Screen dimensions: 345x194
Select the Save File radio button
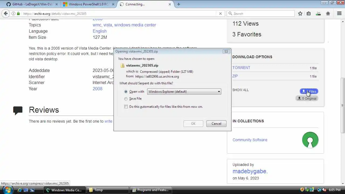126,99
